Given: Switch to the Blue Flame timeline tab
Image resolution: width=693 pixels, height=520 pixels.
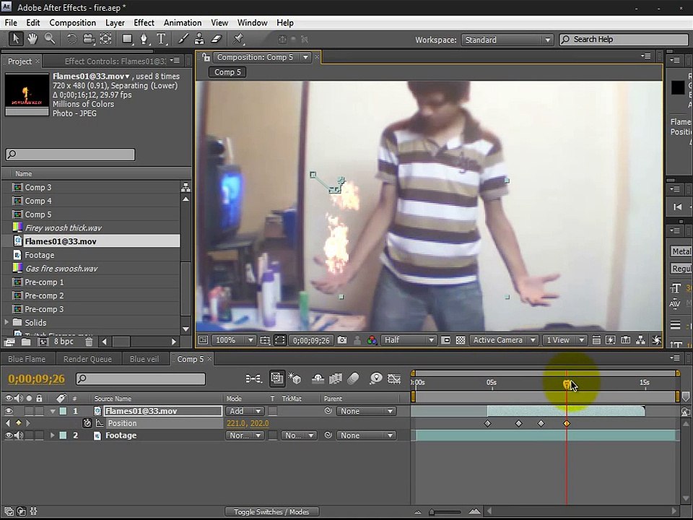Looking at the screenshot, I should tap(27, 359).
